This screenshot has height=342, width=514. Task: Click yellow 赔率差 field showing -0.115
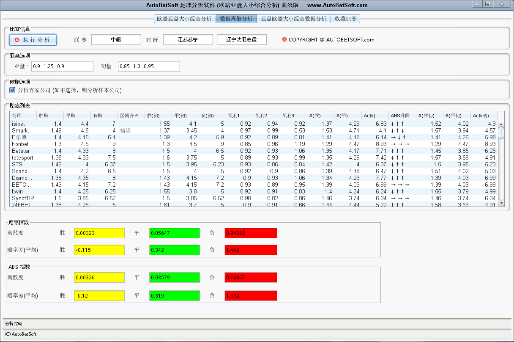point(99,250)
